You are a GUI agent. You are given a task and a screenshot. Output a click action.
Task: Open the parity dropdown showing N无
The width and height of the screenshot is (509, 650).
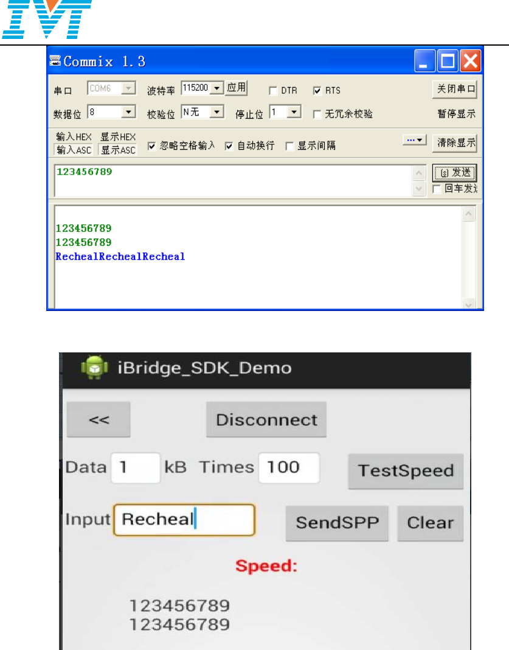(216, 112)
